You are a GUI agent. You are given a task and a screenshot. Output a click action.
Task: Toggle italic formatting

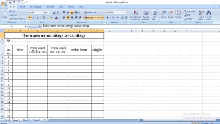click(34, 18)
